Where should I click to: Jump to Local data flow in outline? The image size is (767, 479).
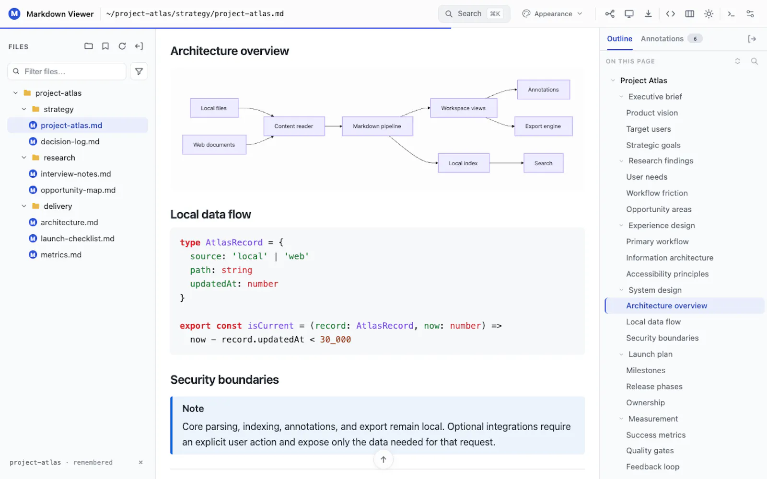653,322
